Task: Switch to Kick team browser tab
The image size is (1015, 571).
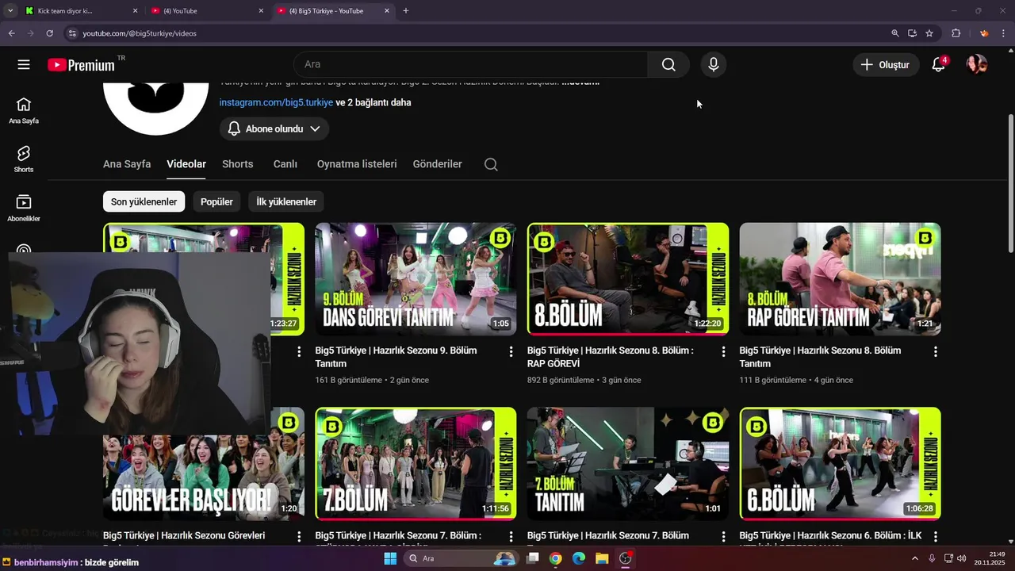Action: (81, 11)
